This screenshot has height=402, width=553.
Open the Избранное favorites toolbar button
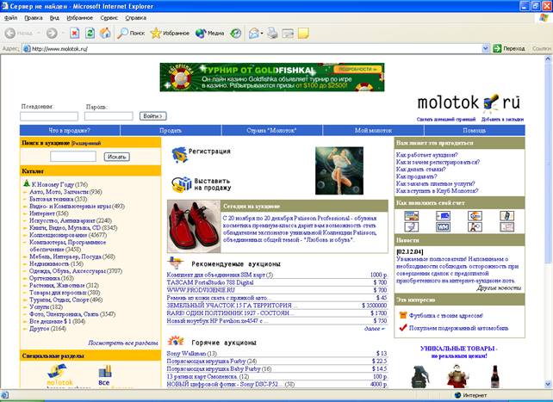[x=170, y=33]
